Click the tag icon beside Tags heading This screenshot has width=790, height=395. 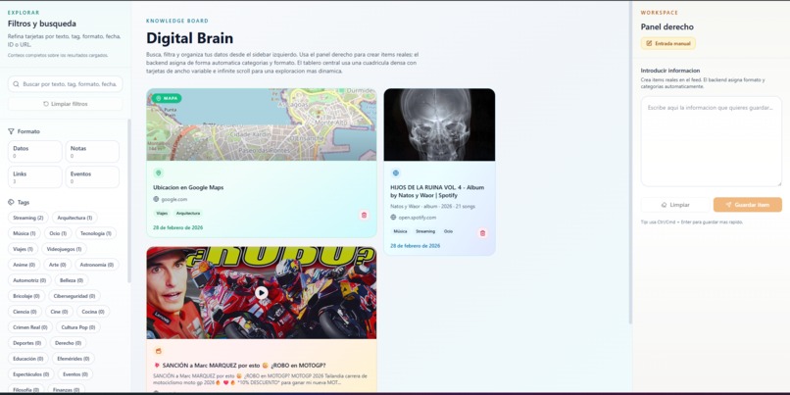coord(11,202)
